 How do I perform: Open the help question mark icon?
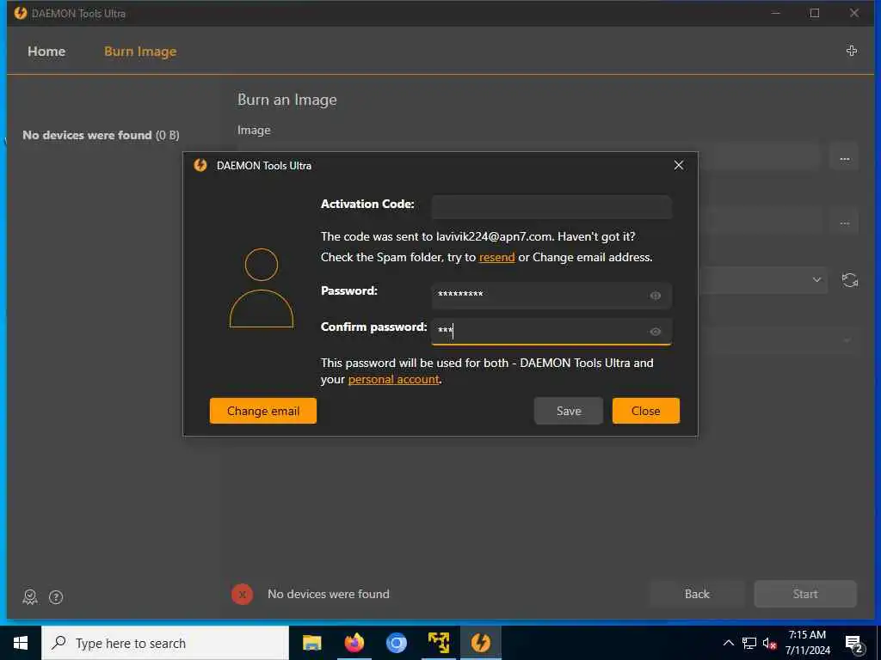point(56,597)
